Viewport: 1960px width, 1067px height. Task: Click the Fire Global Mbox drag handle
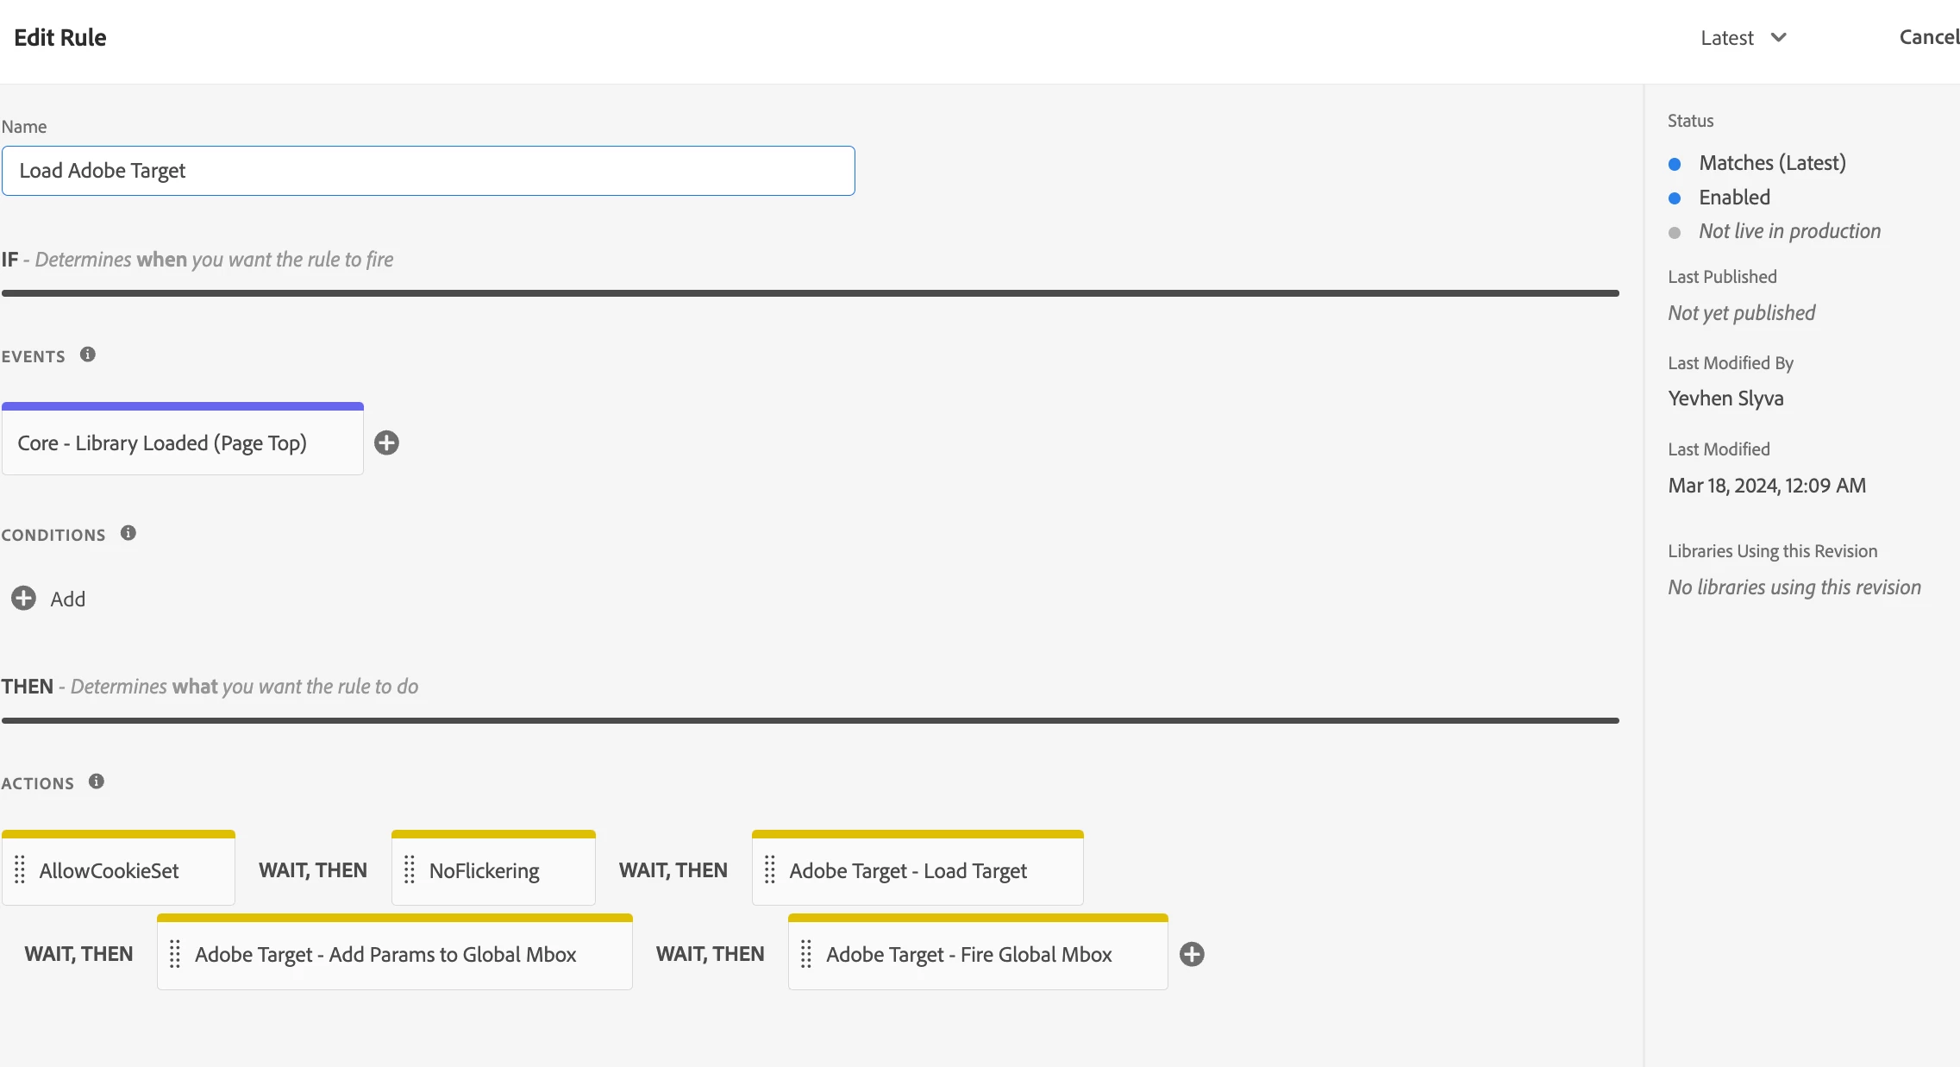click(x=806, y=954)
